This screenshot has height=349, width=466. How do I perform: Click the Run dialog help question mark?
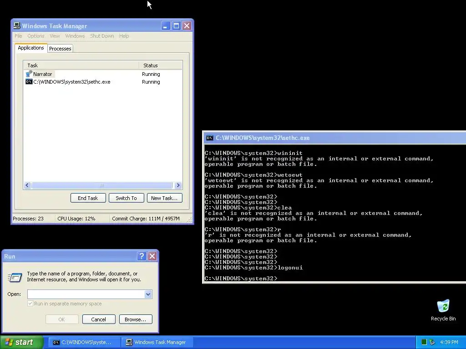click(x=142, y=256)
